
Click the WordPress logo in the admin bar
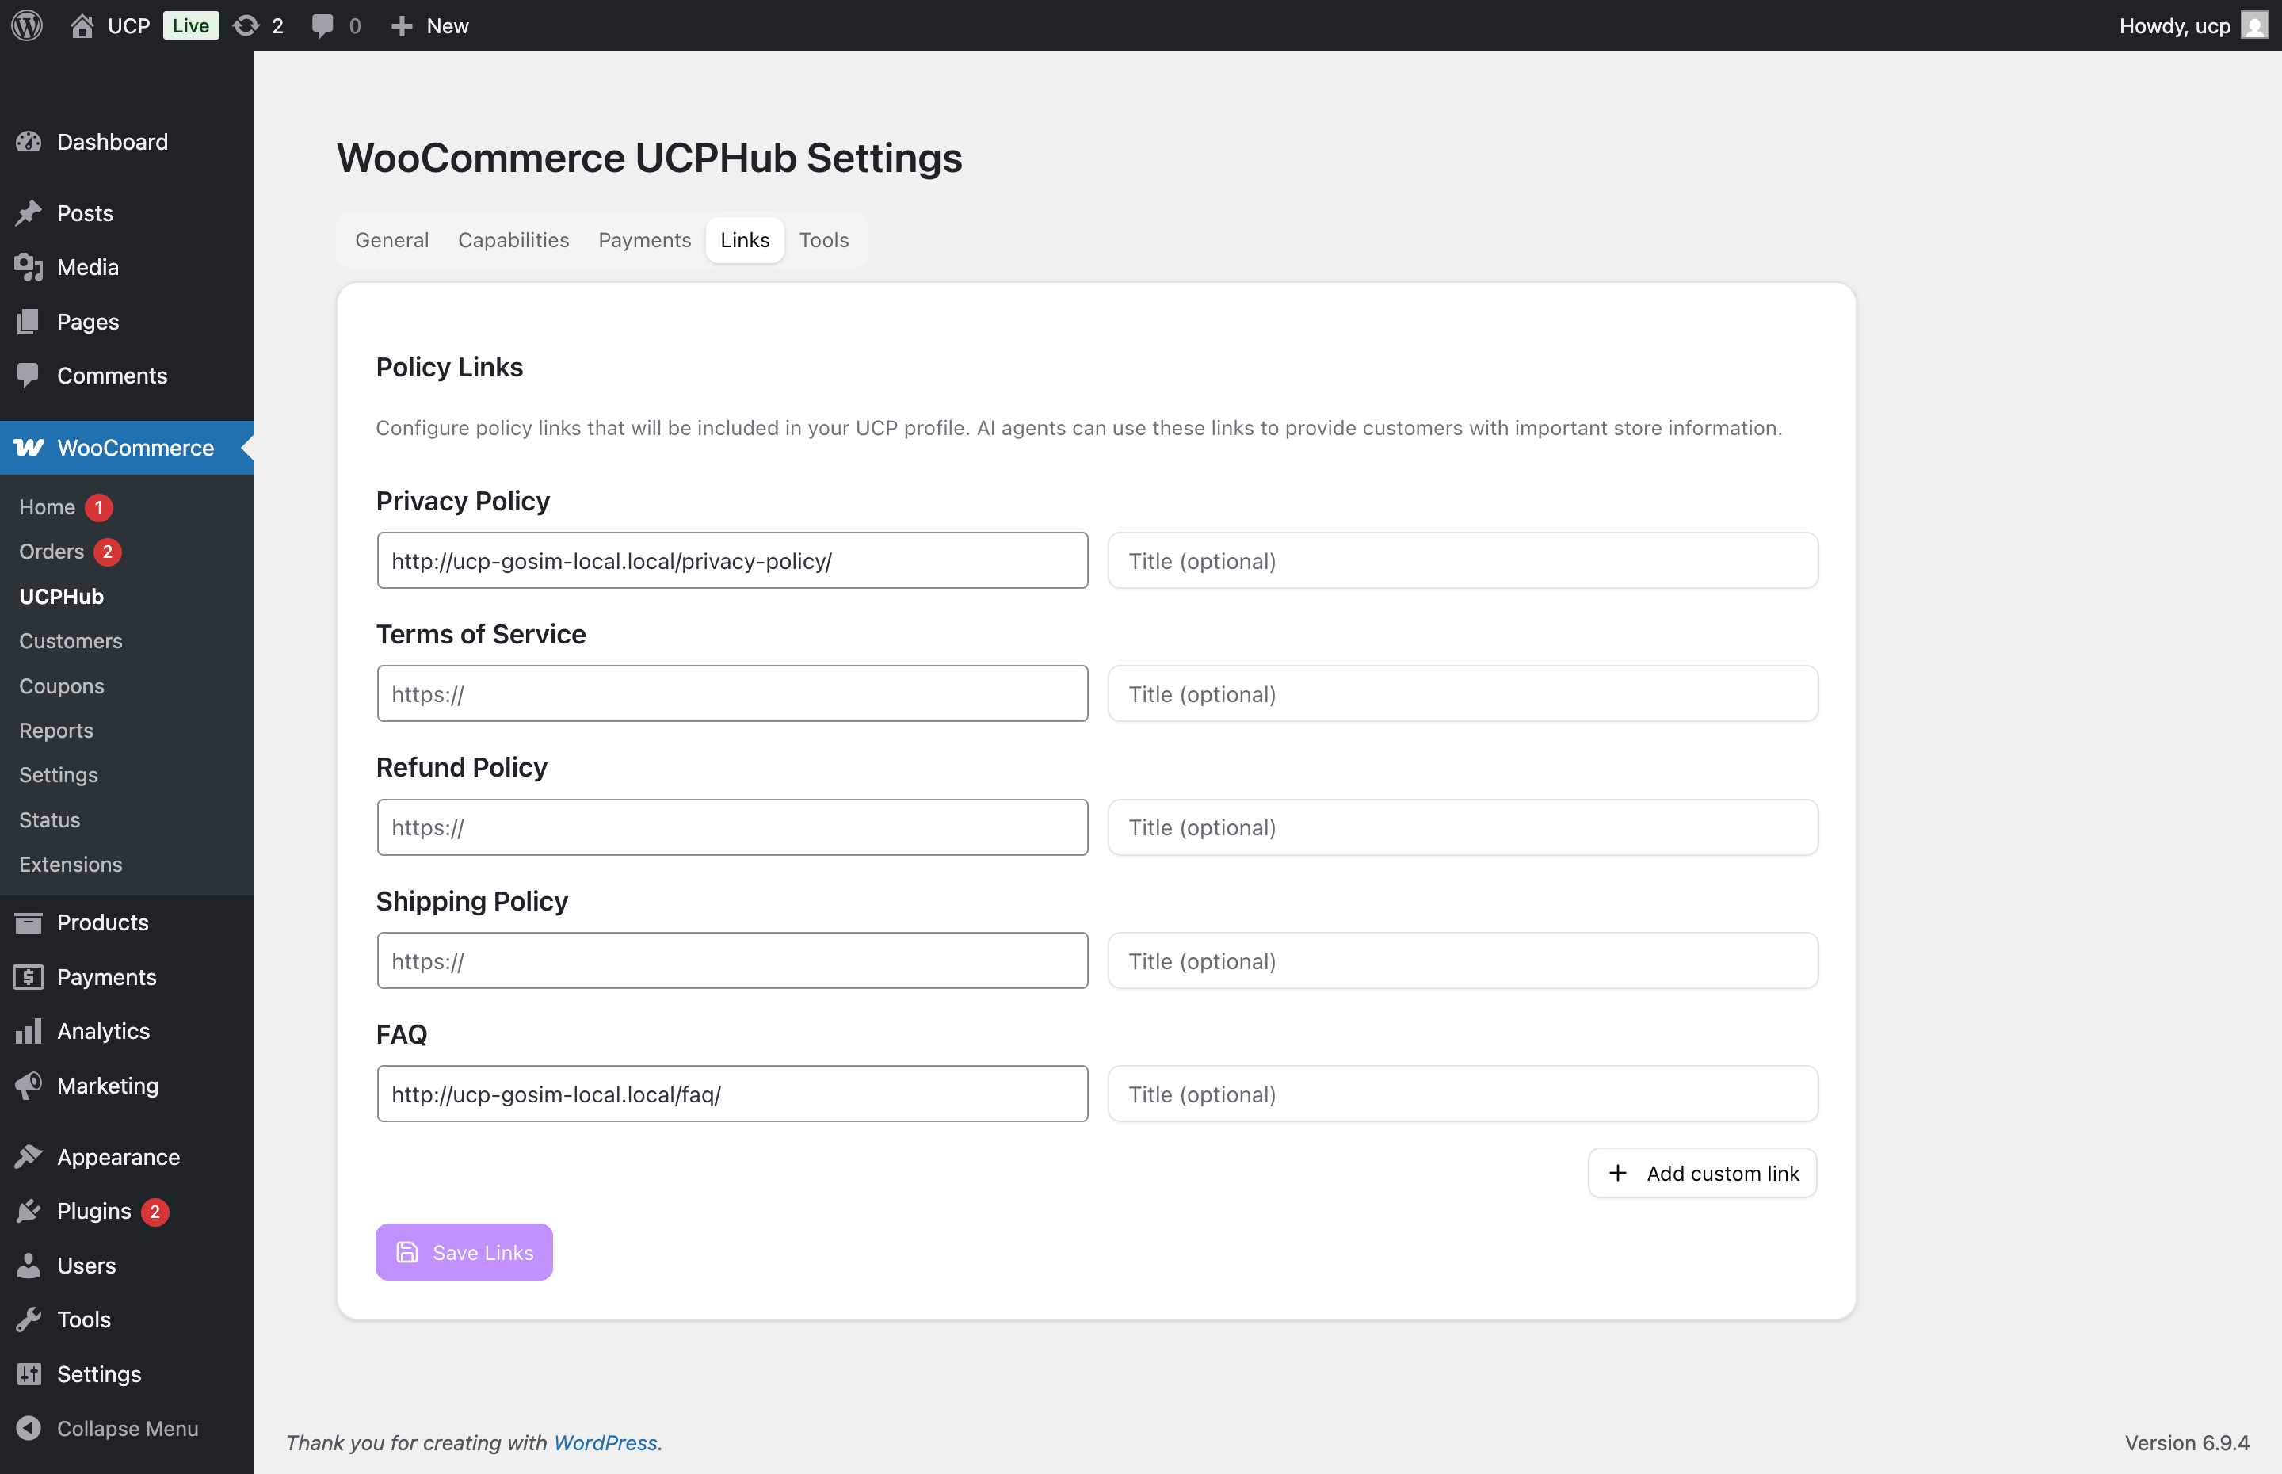click(26, 25)
